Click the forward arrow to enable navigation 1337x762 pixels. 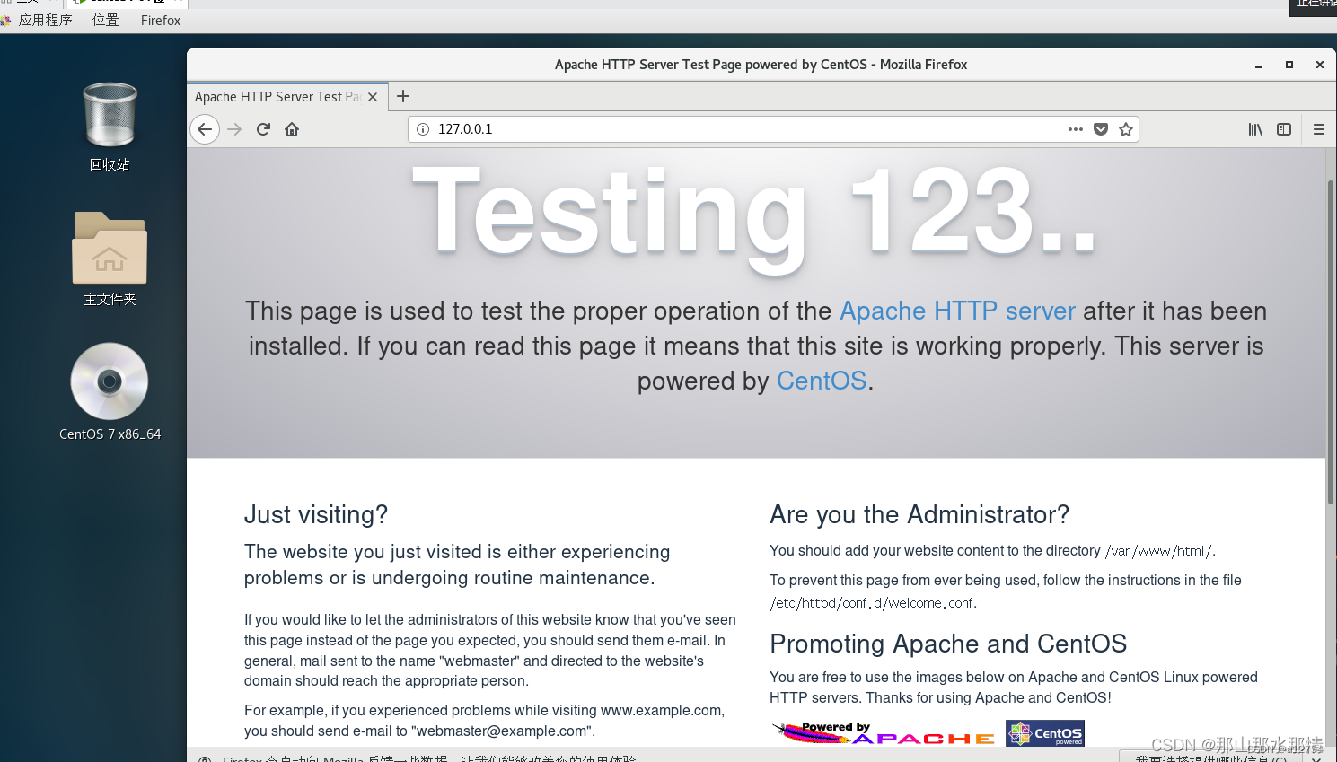pos(234,129)
